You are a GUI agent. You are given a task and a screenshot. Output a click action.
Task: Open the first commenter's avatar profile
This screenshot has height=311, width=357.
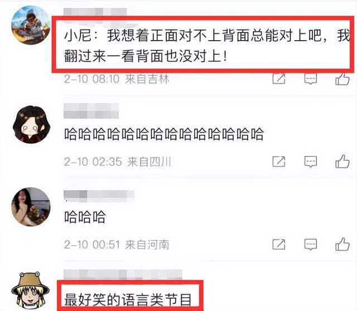[x=31, y=25]
